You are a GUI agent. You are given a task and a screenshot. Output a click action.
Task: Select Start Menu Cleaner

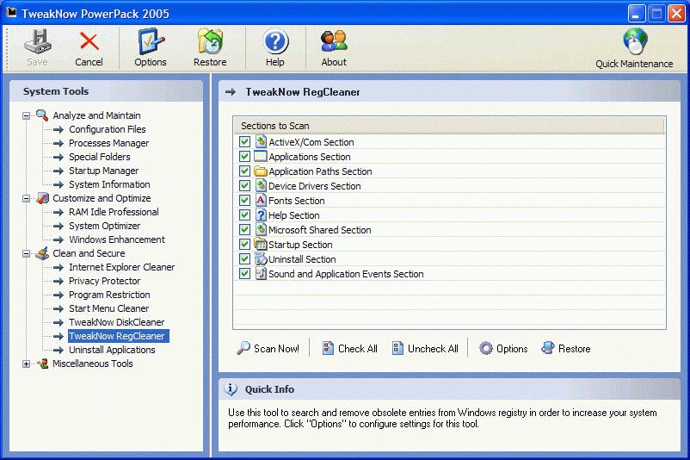tap(108, 308)
